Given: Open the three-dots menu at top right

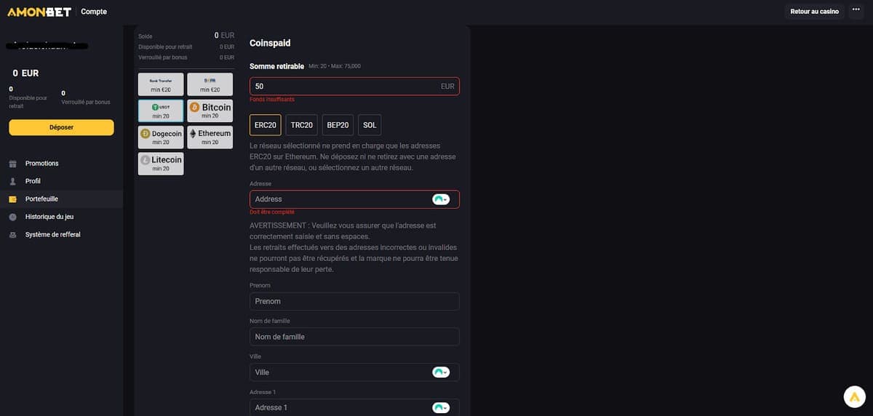Looking at the screenshot, I should click(856, 11).
